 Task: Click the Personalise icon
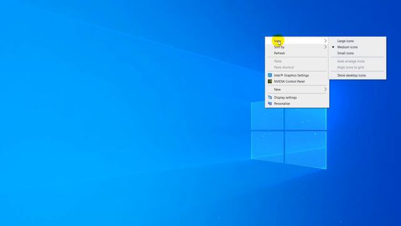click(x=270, y=104)
